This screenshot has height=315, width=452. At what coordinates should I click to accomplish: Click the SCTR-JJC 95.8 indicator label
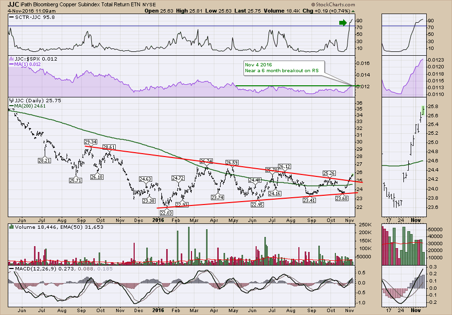(35, 17)
